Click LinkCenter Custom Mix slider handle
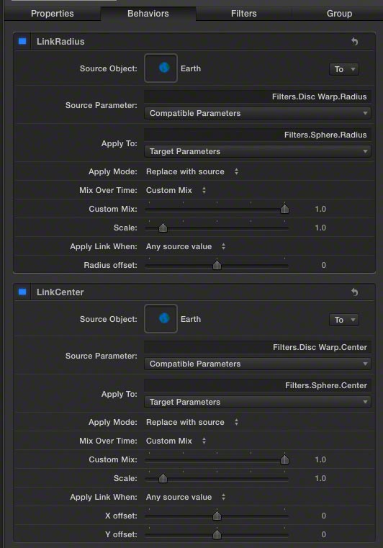 point(284,459)
